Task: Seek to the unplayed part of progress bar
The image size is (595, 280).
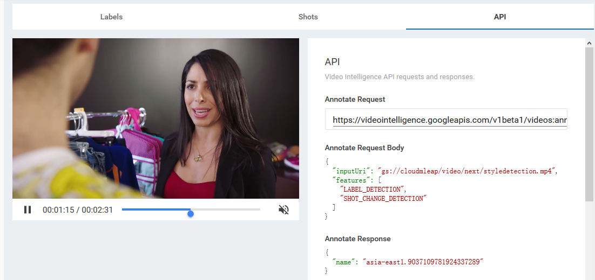Action: tap(227, 209)
